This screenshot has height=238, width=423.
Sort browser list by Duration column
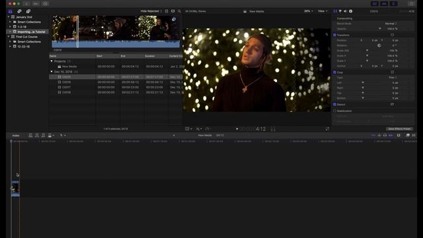[156, 56]
